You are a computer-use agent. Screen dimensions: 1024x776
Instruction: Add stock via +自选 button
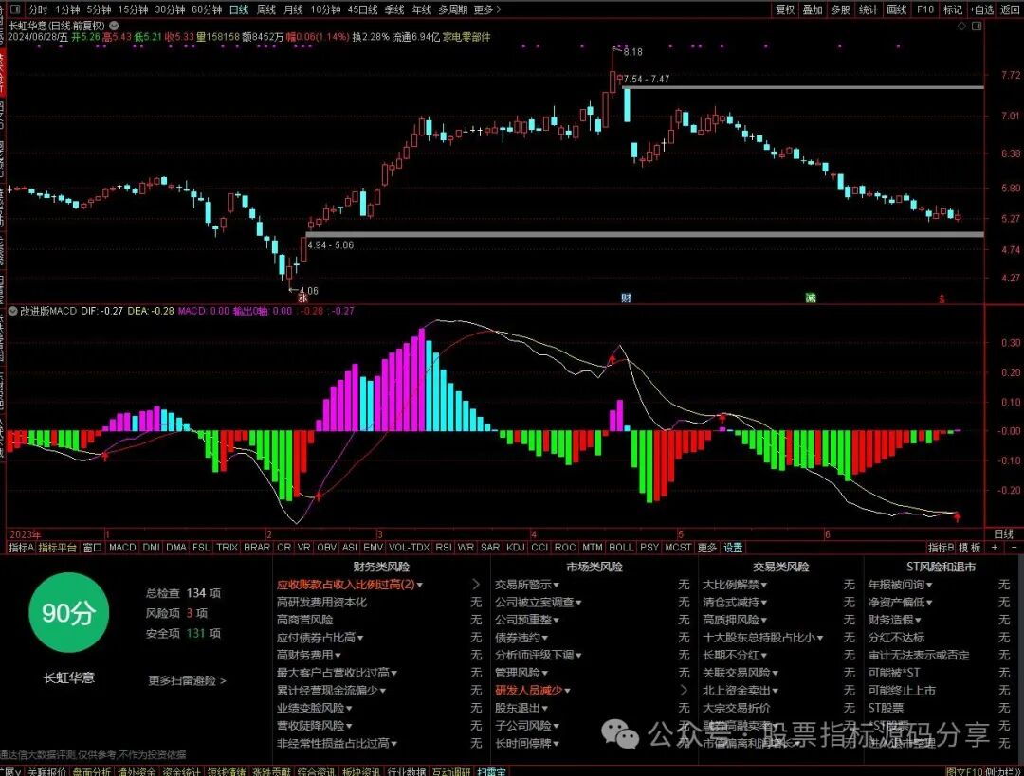pos(981,9)
